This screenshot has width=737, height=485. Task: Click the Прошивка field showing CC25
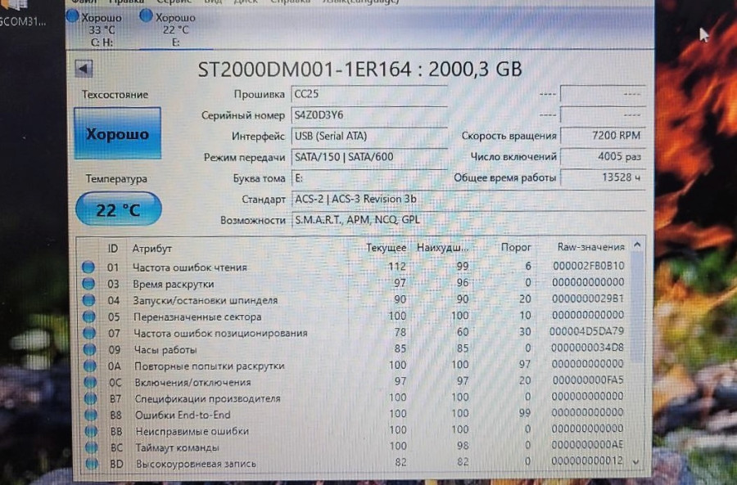[369, 94]
